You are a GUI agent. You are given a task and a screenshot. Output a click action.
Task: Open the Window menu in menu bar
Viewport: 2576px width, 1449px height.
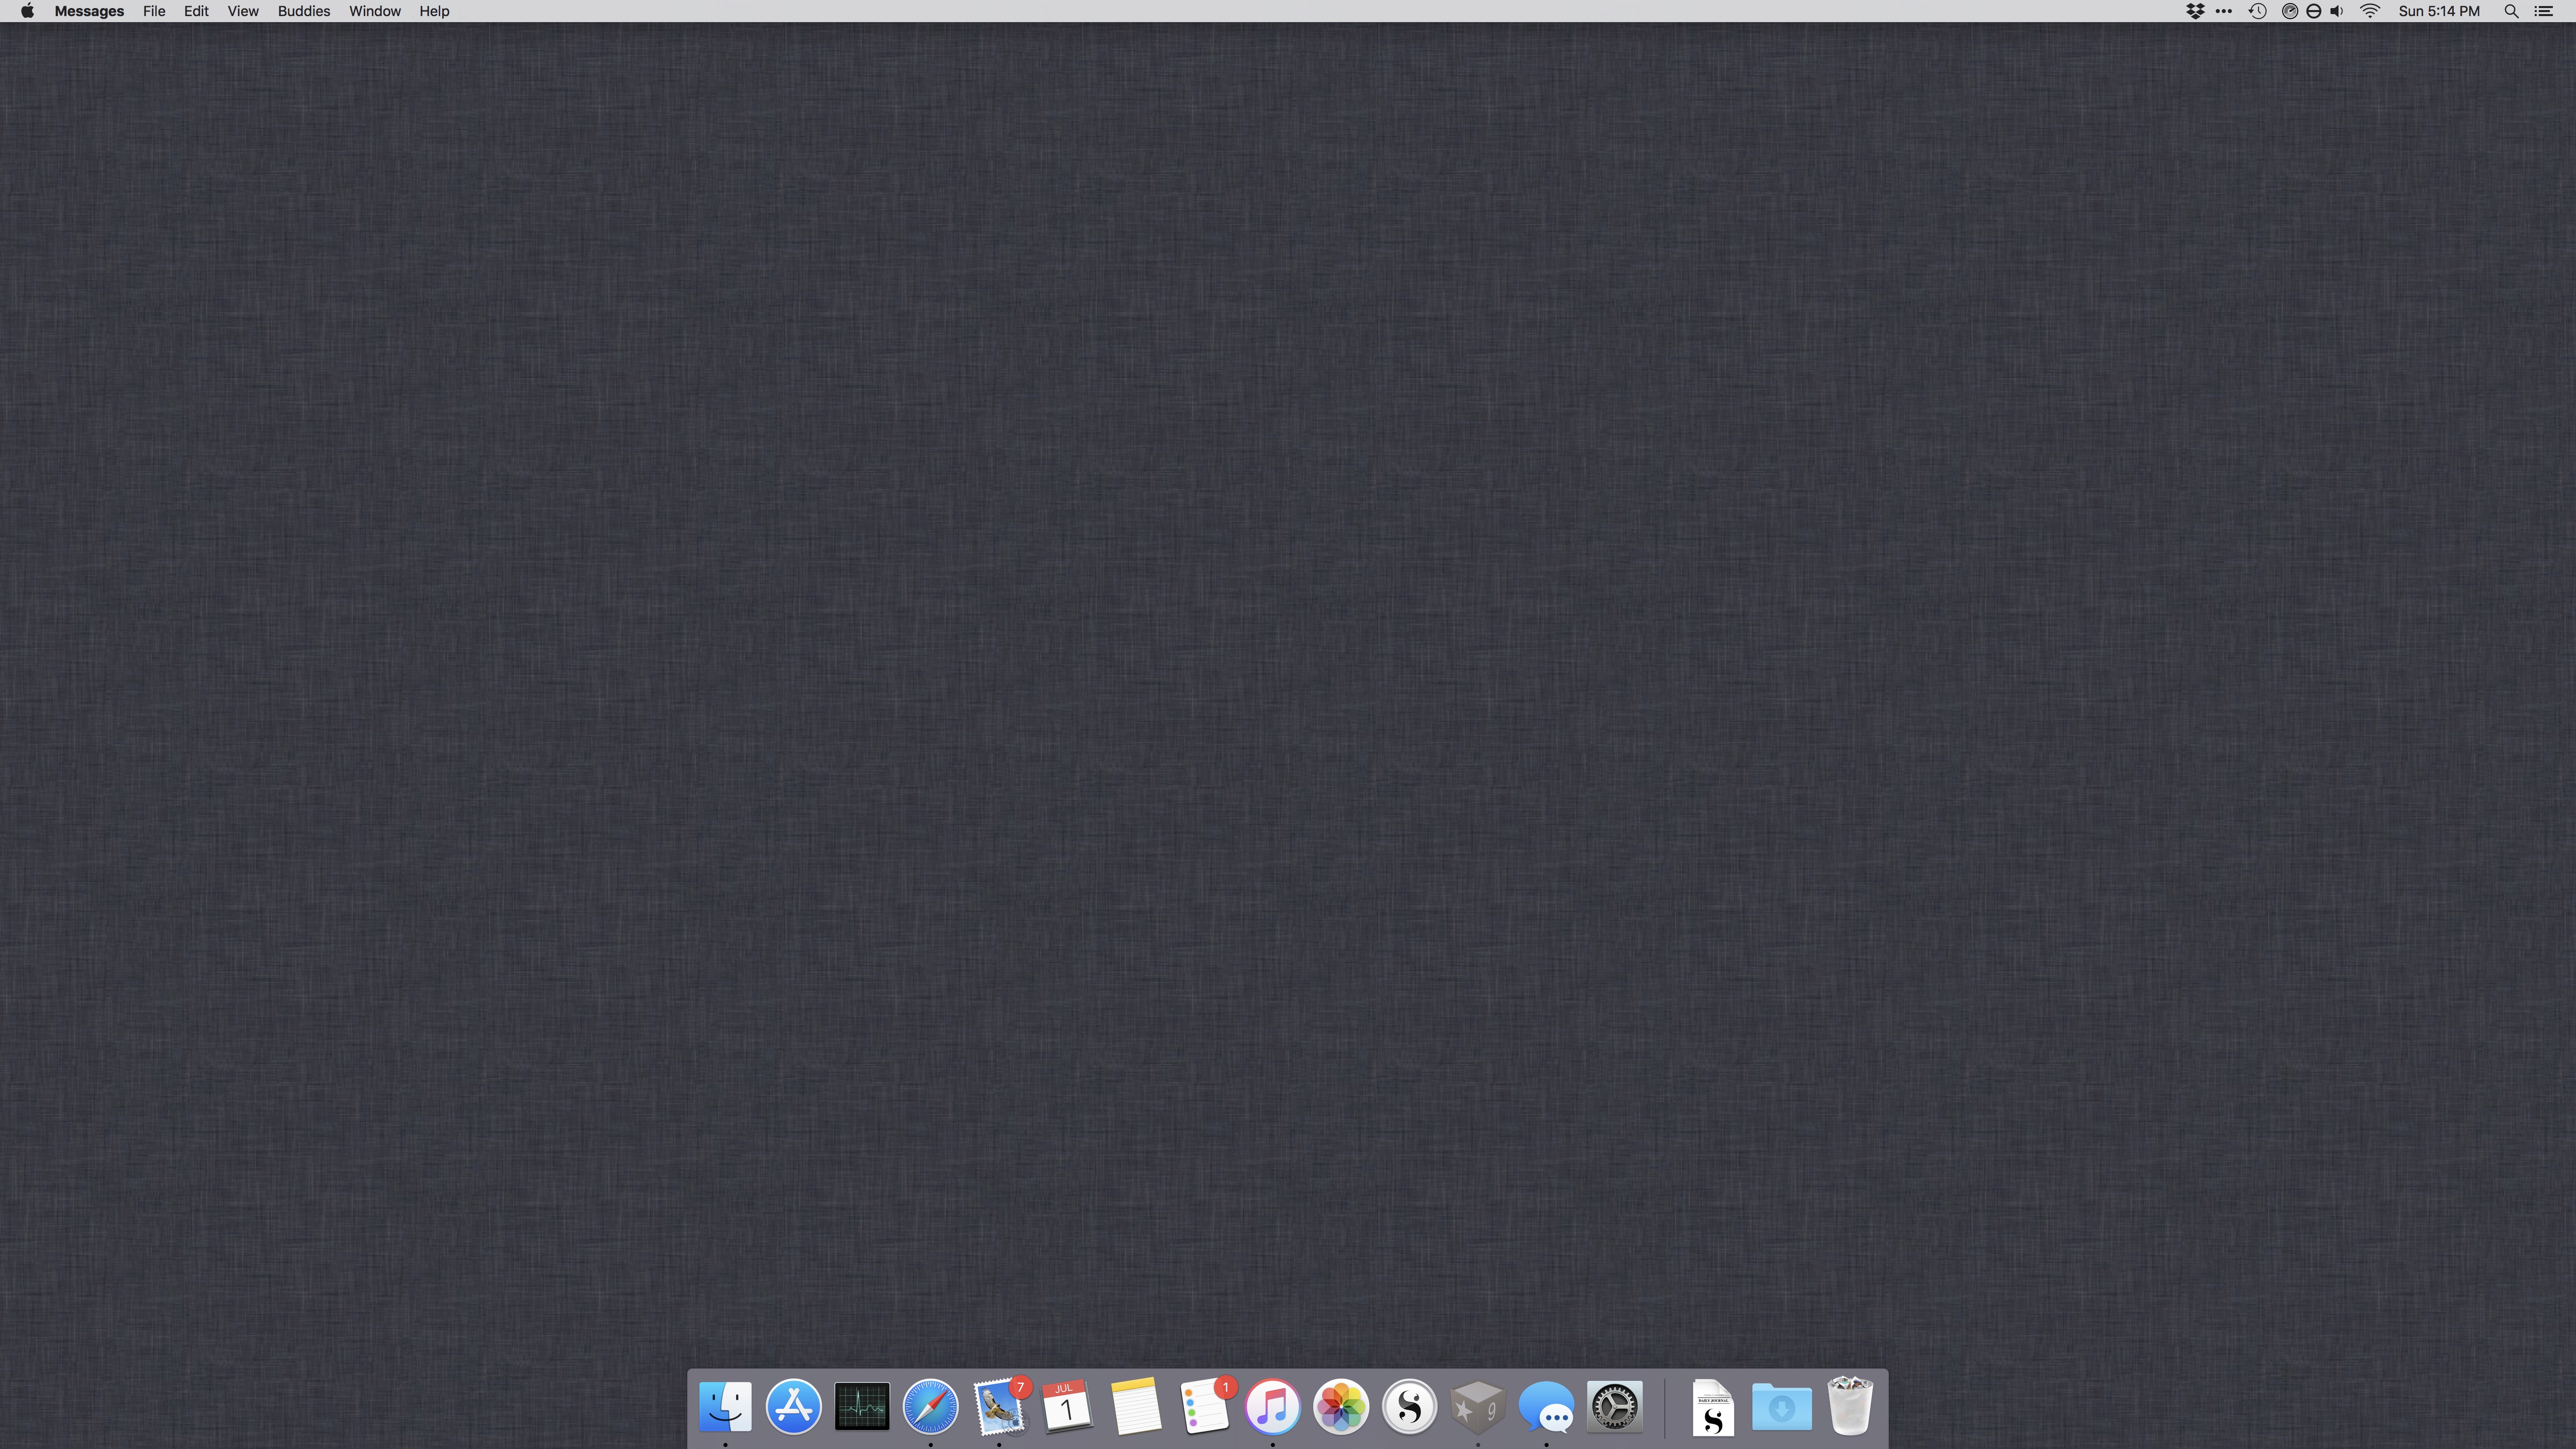tap(374, 11)
